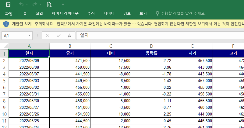Image resolution: width=244 pixels, height=128 pixels.
Task: Open the 파일 menu tab
Action: (9, 13)
